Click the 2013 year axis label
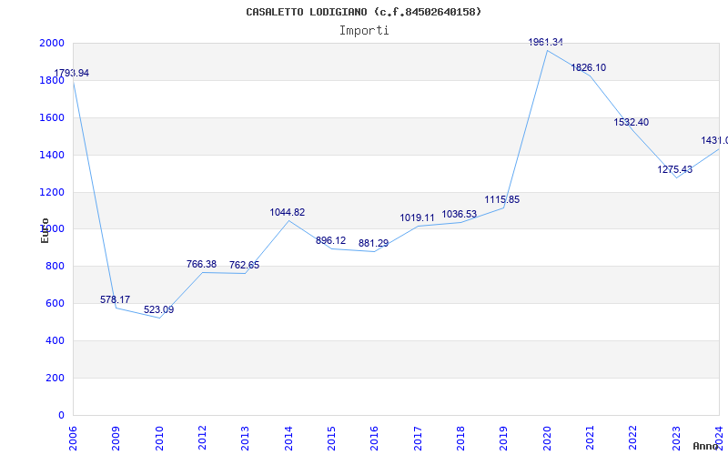The width and height of the screenshot is (728, 455). (245, 438)
